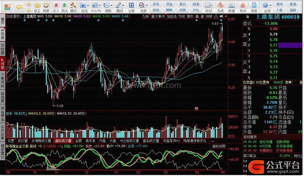This screenshot has height=176, width=304.
Task: Toggle the 九转 indicator
Action: pyautogui.click(x=145, y=16)
